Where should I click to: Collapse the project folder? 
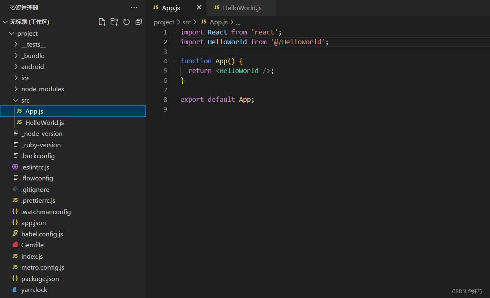[11, 33]
